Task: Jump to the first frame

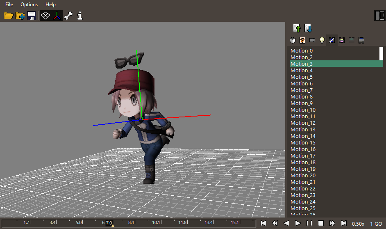Action: (263, 223)
